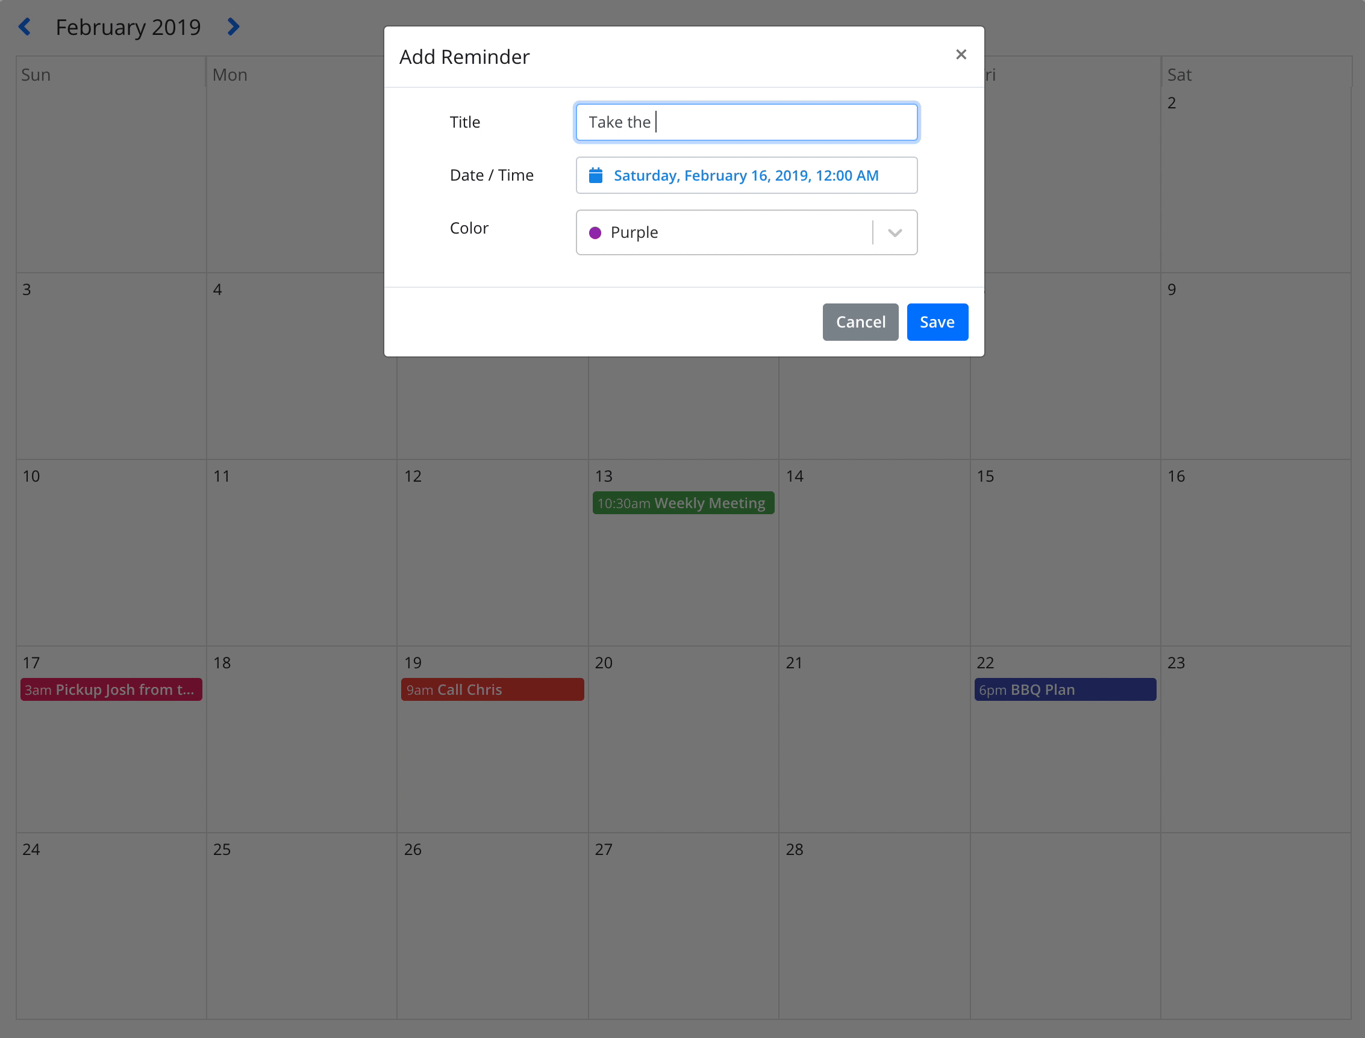Click Cancel to dismiss the dialog
The width and height of the screenshot is (1365, 1038).
[x=860, y=320]
